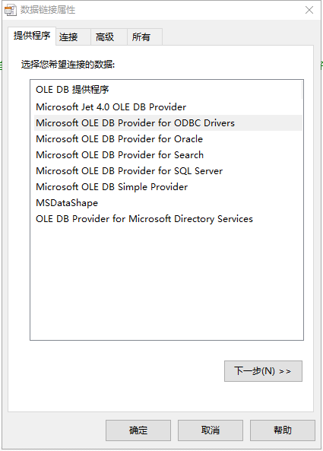Cancel using the 取消 button
323x451 pixels.
(211, 430)
